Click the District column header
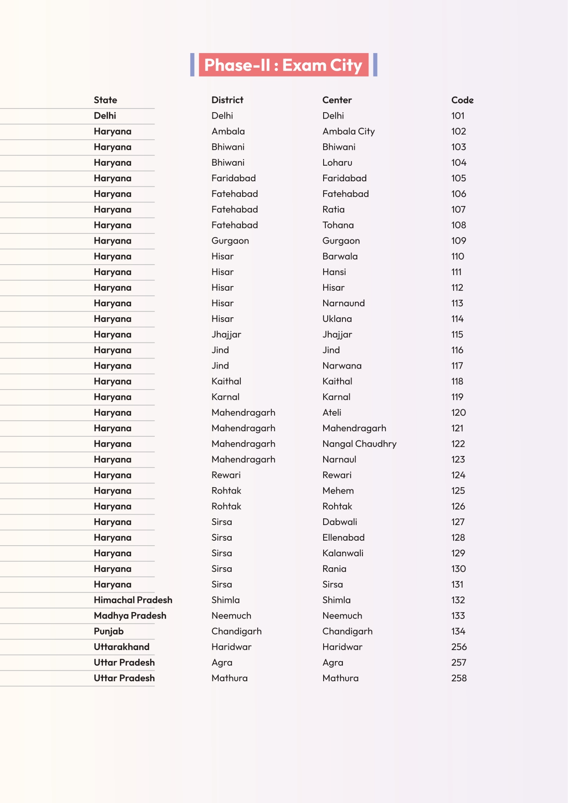This screenshot has width=568, height=803. pos(227,100)
